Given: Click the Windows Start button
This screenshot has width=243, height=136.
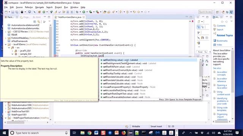Looking at the screenshot, I should (4, 133).
